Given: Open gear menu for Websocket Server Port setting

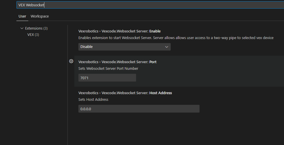Looking at the screenshot, I should 71,61.
